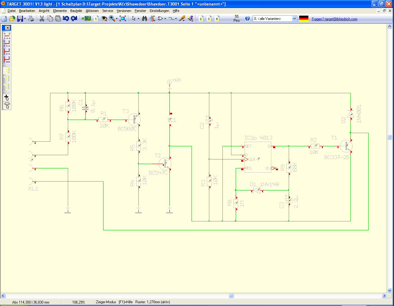Screen dimensions: 394x306
Task: Click the Print icon in toolbar
Action: pos(31,19)
